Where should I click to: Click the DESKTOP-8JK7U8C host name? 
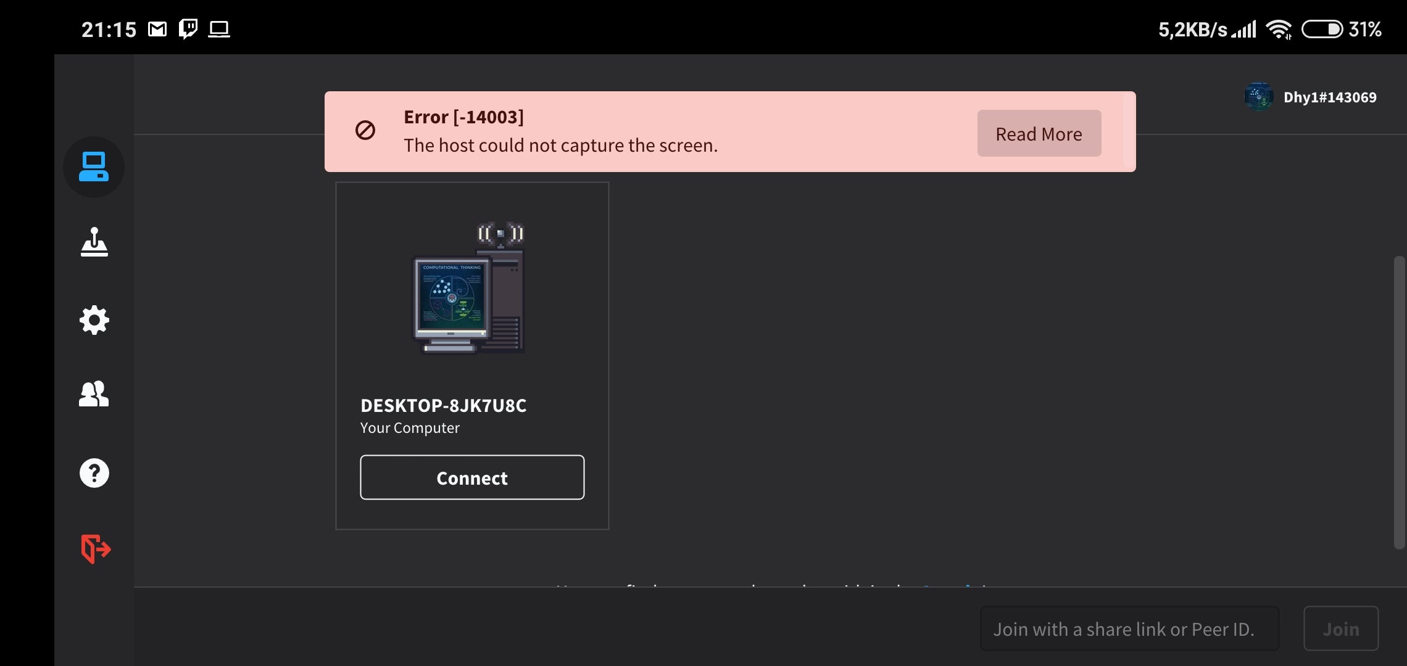click(443, 406)
